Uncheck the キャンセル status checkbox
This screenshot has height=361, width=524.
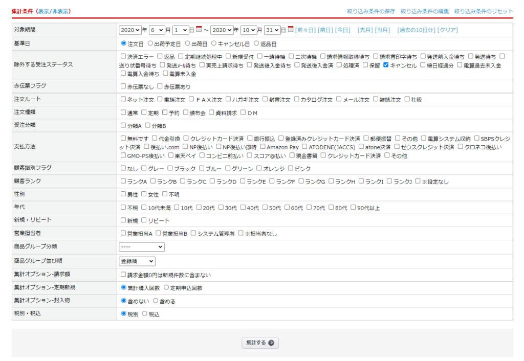[x=386, y=65]
